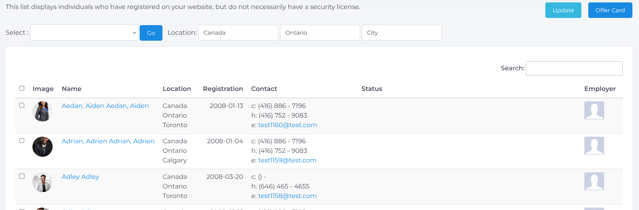Focus the Canada location field

(x=238, y=33)
